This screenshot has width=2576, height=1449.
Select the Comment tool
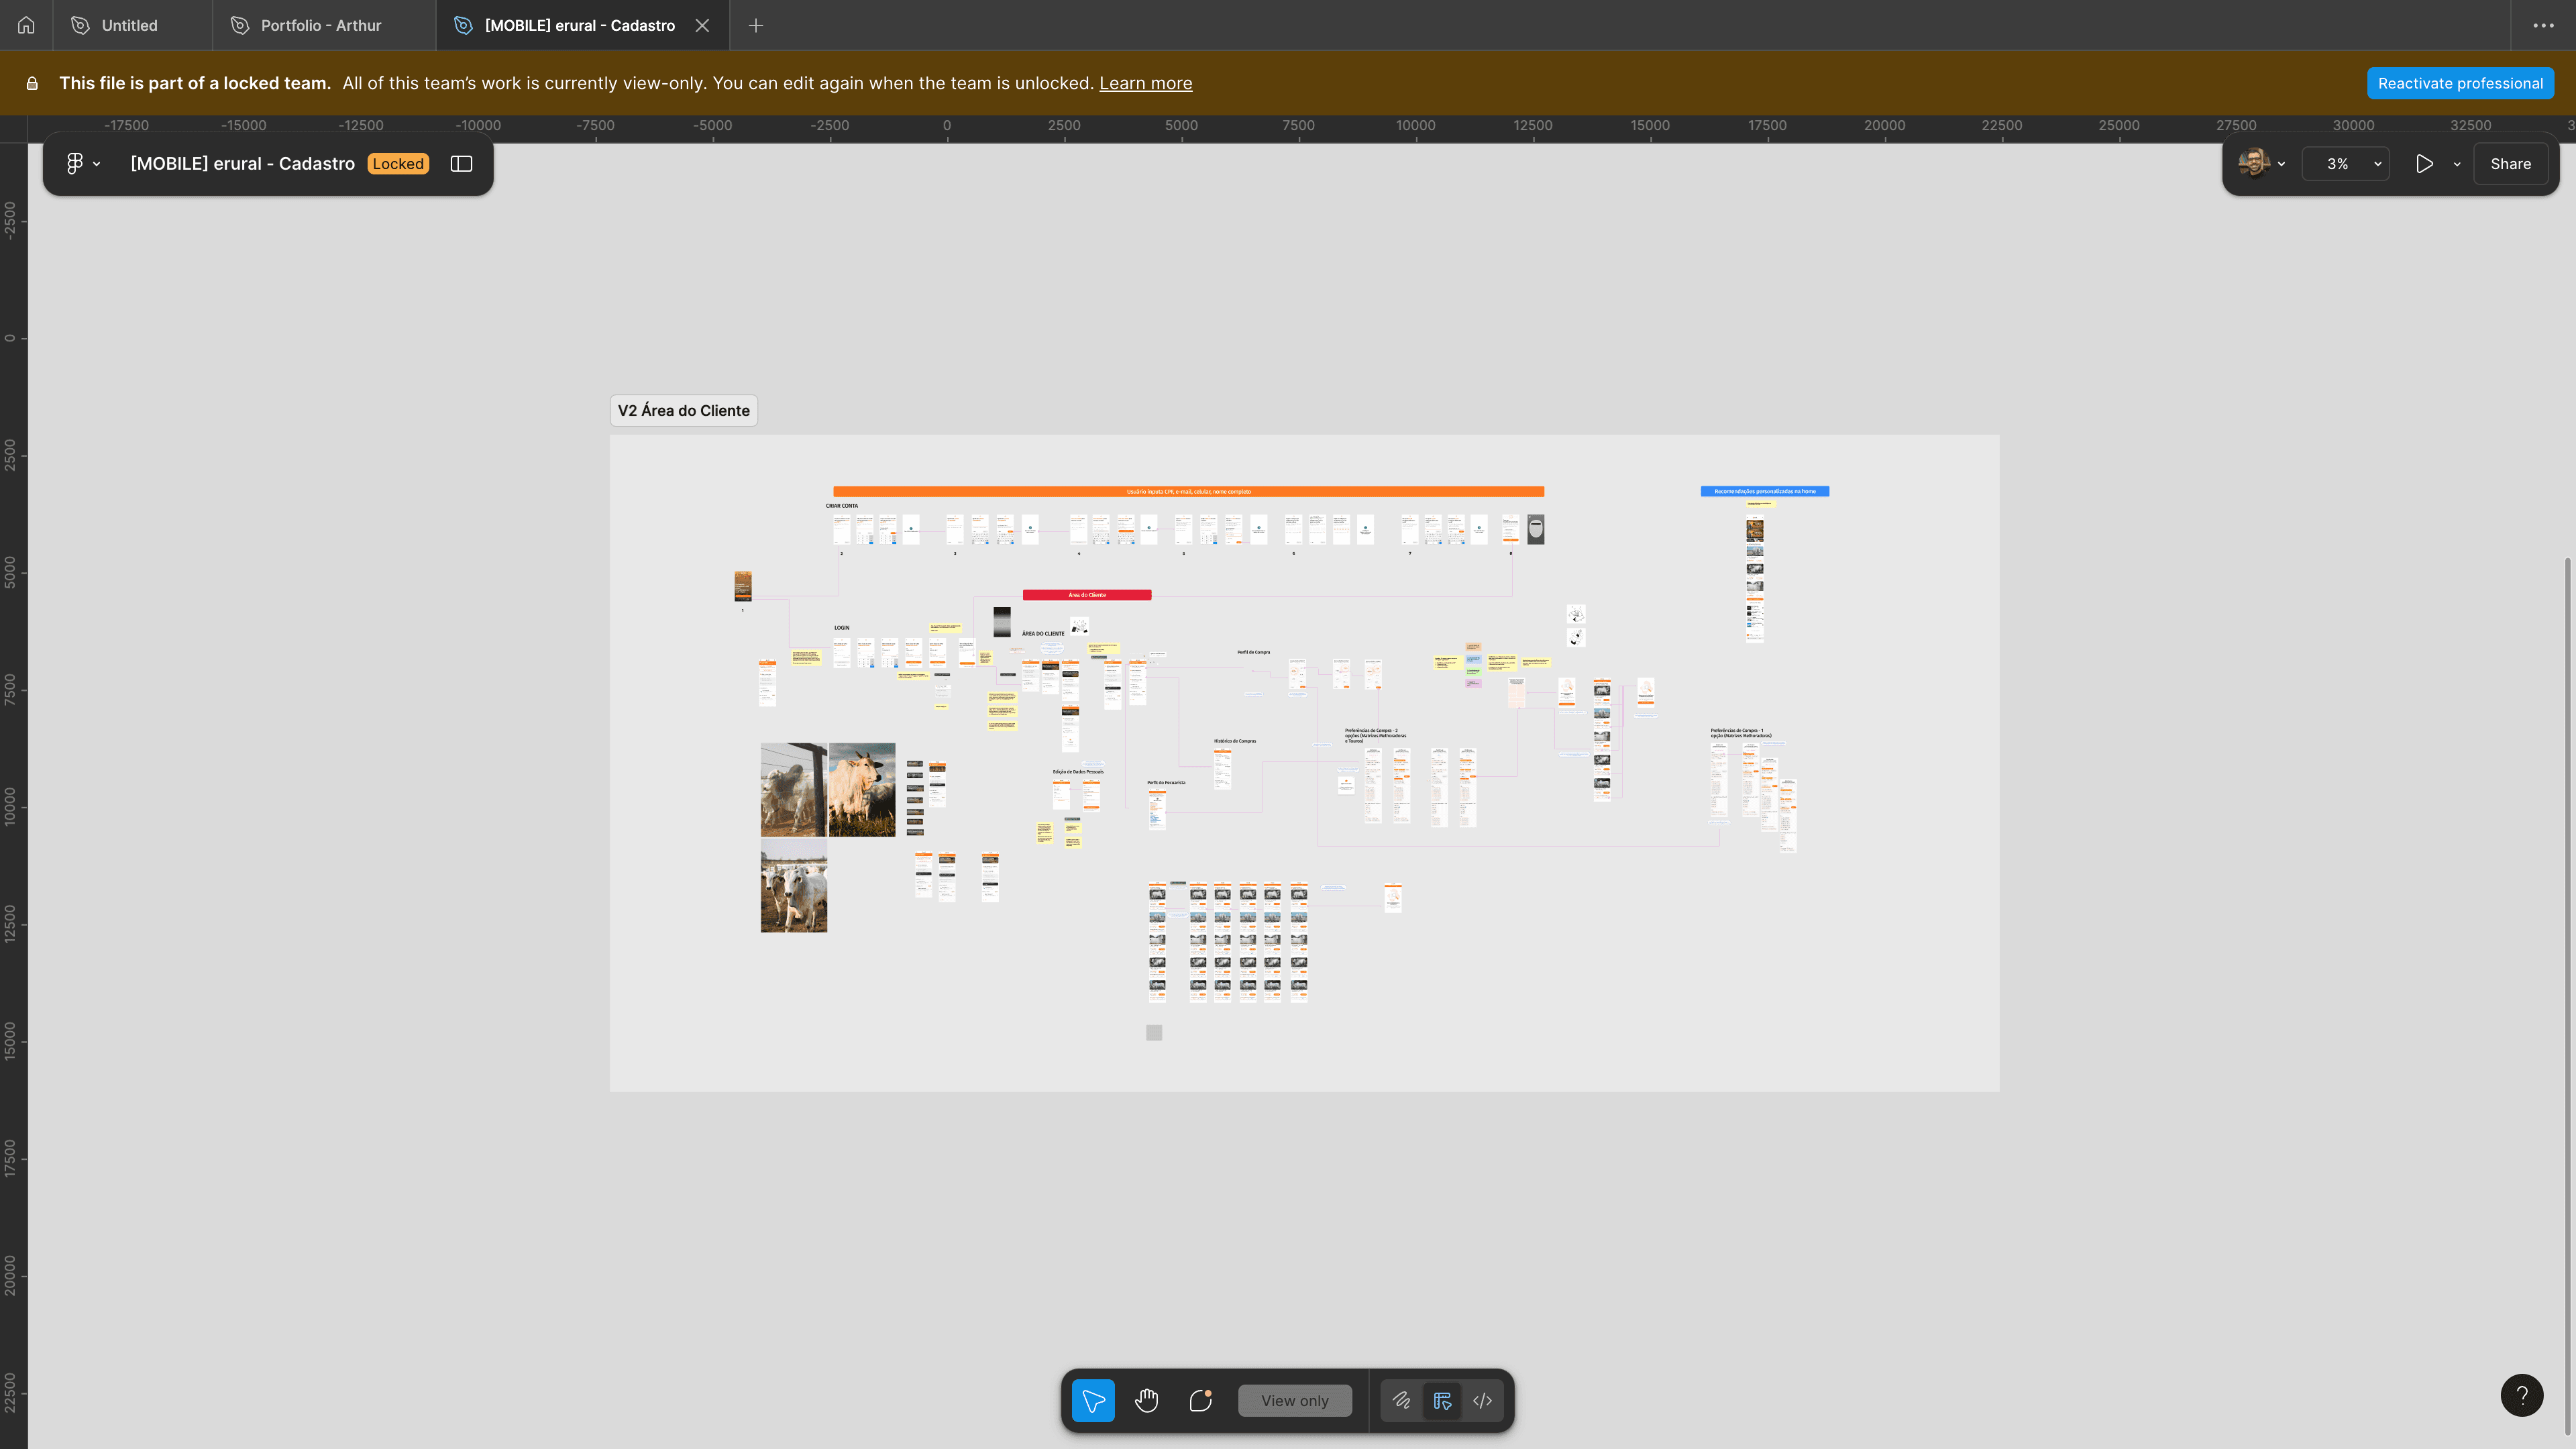click(x=1200, y=1400)
